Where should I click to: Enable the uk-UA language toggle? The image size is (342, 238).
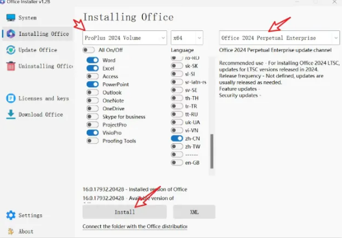coord(177,122)
